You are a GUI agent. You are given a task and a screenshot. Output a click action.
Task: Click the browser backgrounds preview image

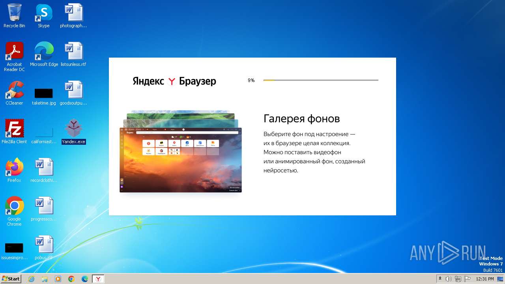pos(181,151)
